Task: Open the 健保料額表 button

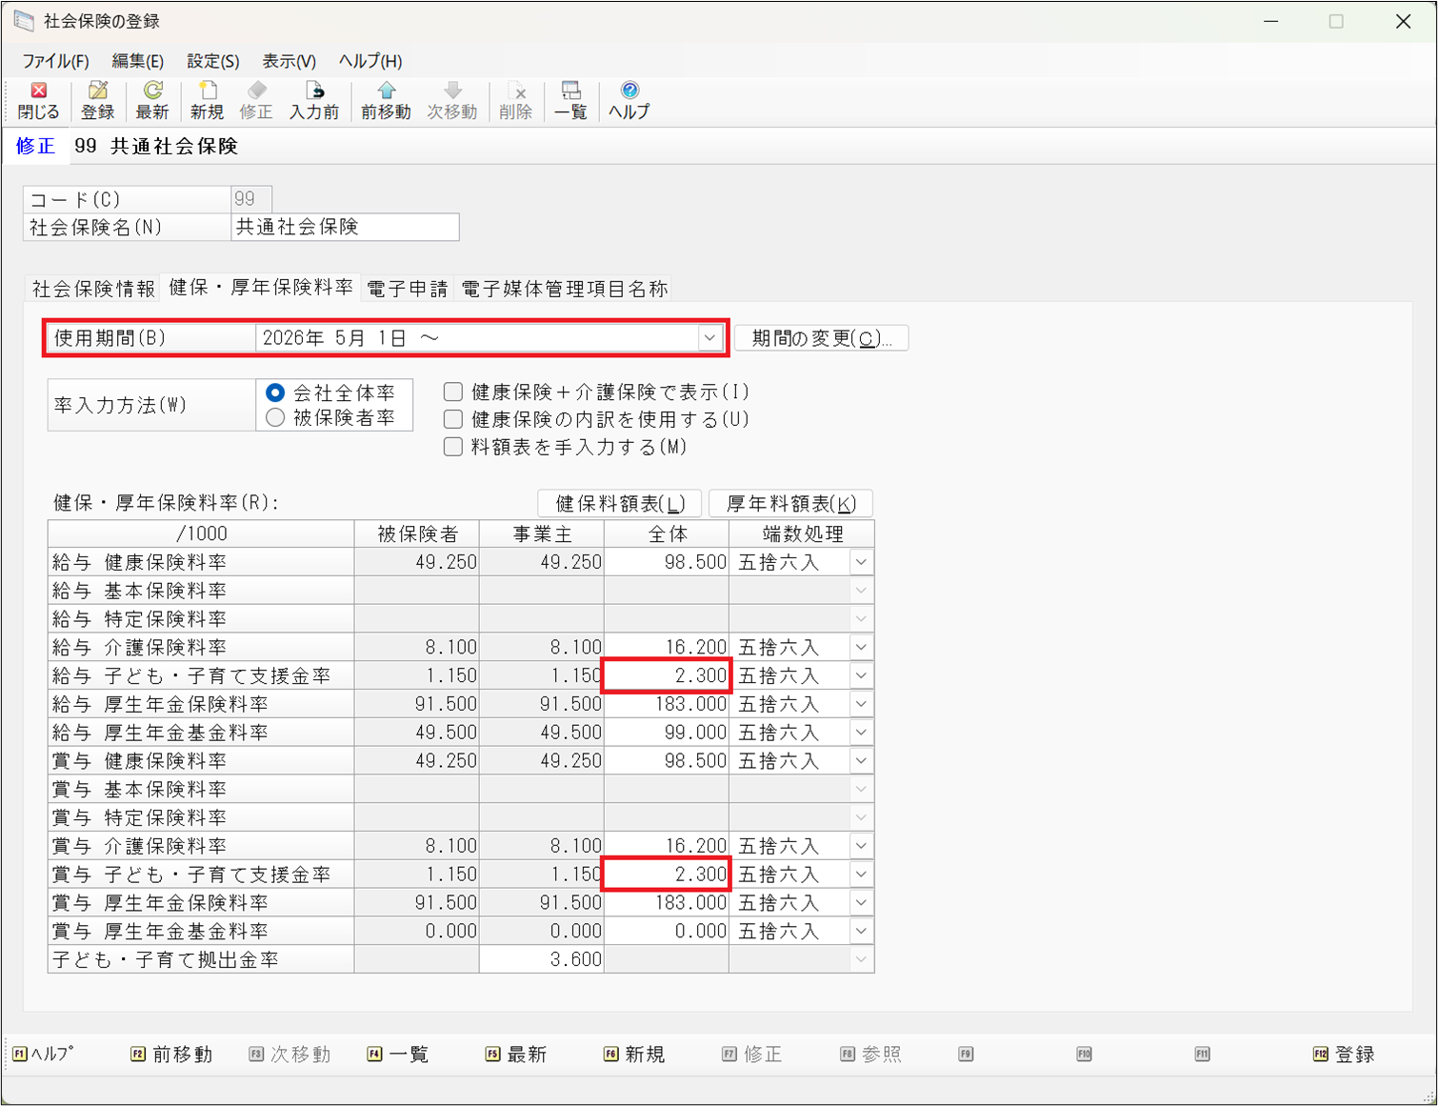Action: tap(620, 503)
